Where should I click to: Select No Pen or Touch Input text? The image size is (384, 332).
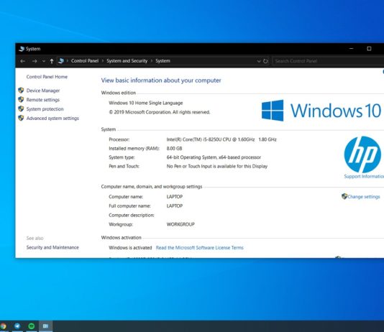[217, 167]
